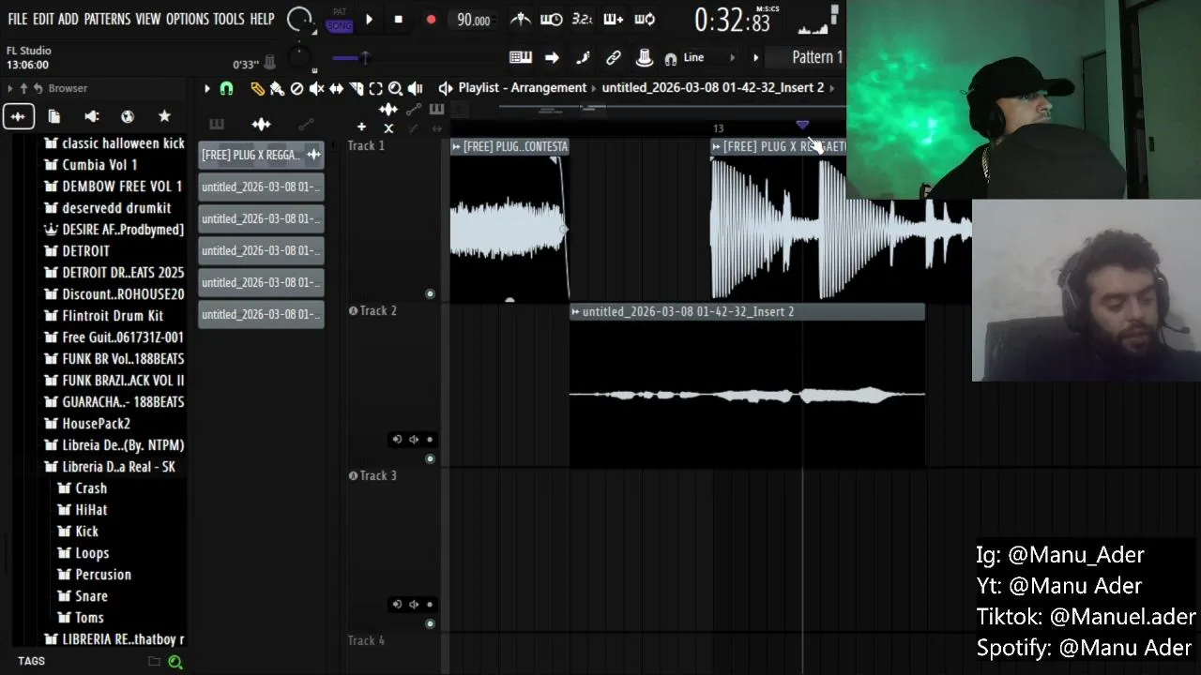Toggle blend recording overdub button
Screen dimensions: 1201x675
pos(613,19)
